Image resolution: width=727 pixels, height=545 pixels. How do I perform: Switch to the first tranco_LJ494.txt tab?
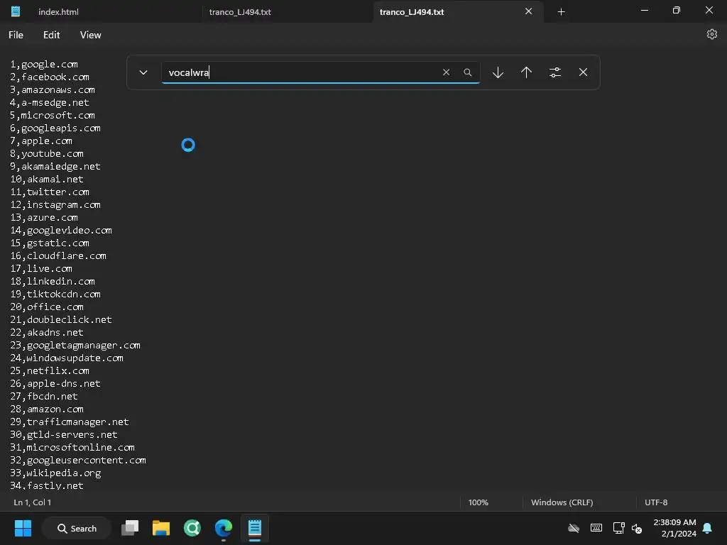click(240, 12)
